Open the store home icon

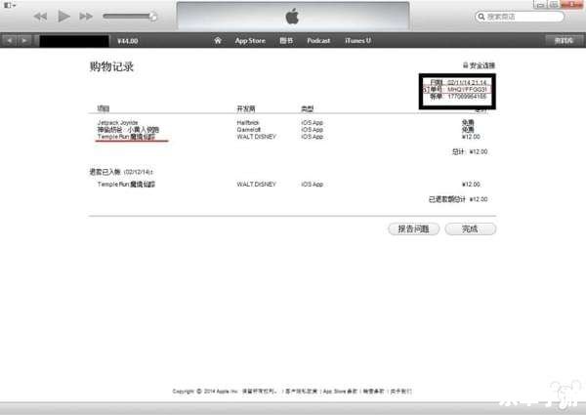(218, 40)
